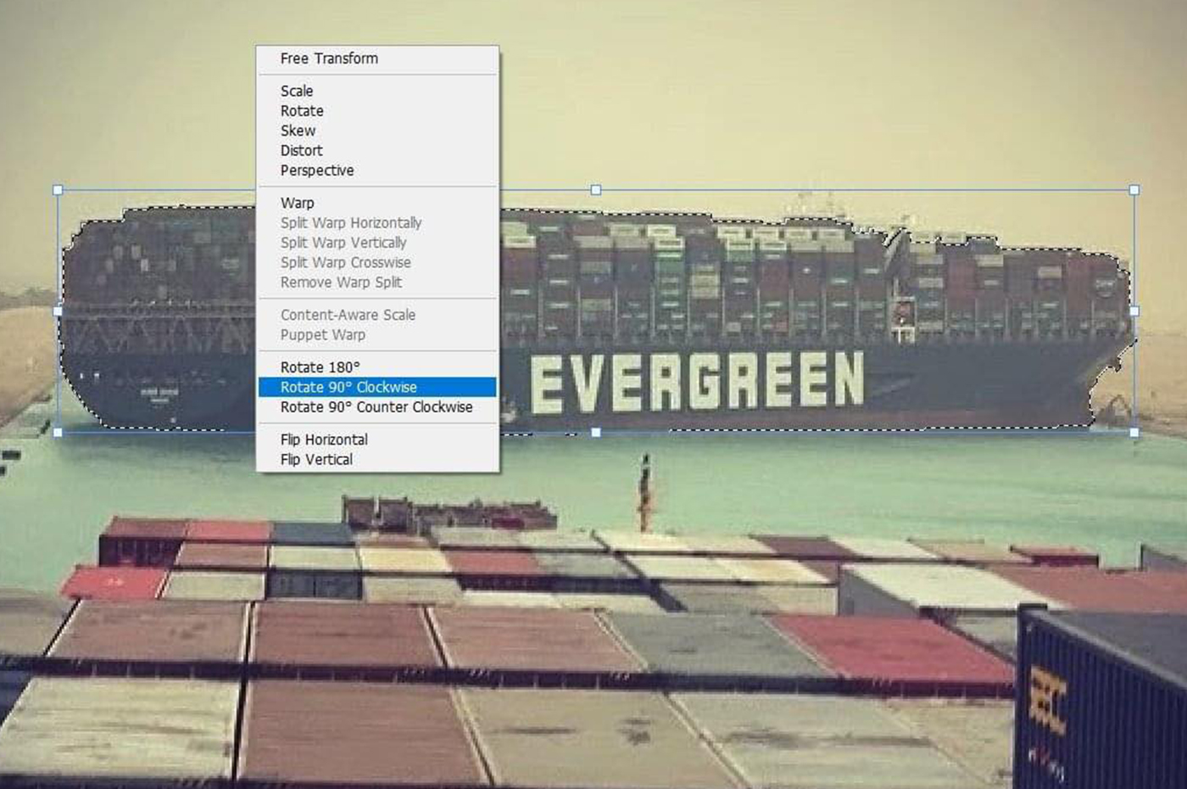Click the bottom-left transform corner handle
The image size is (1187, 789).
(58, 433)
